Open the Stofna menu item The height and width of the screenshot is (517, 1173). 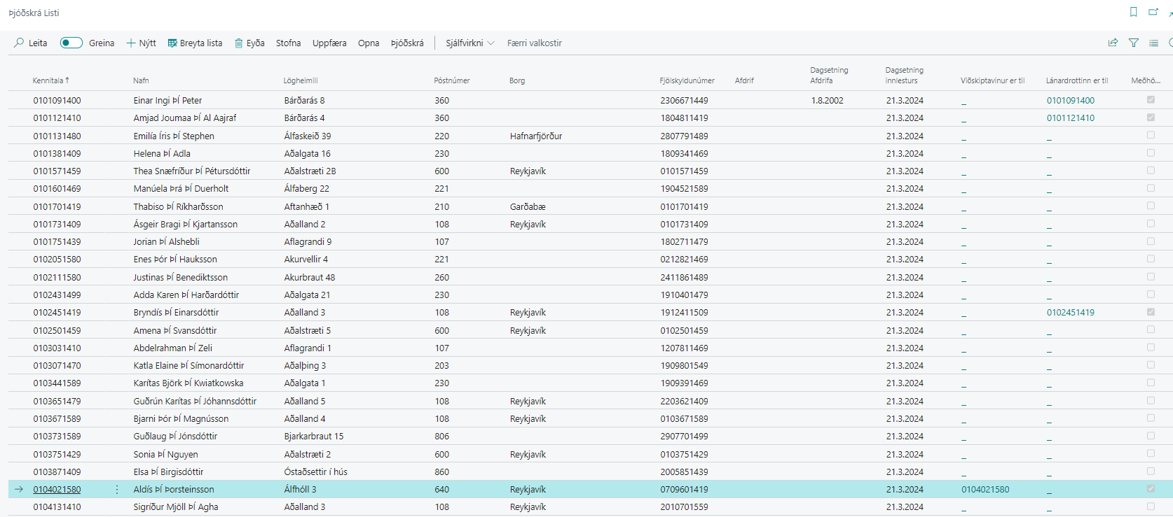[288, 43]
